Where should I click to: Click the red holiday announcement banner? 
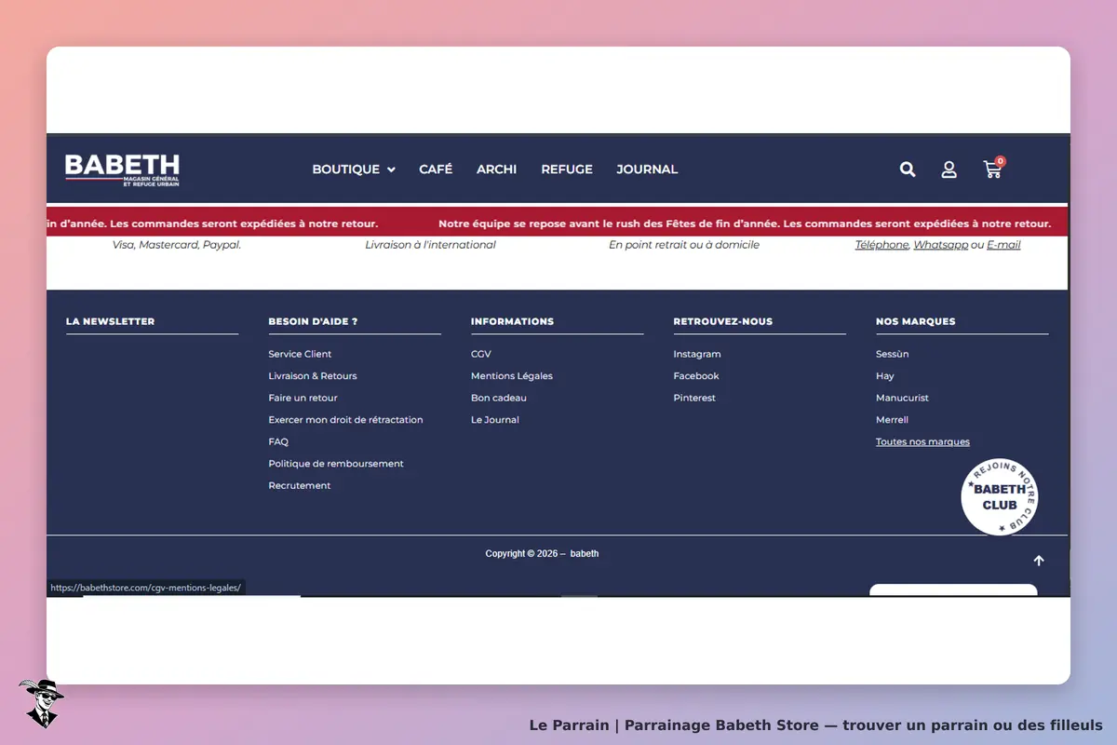[558, 223]
